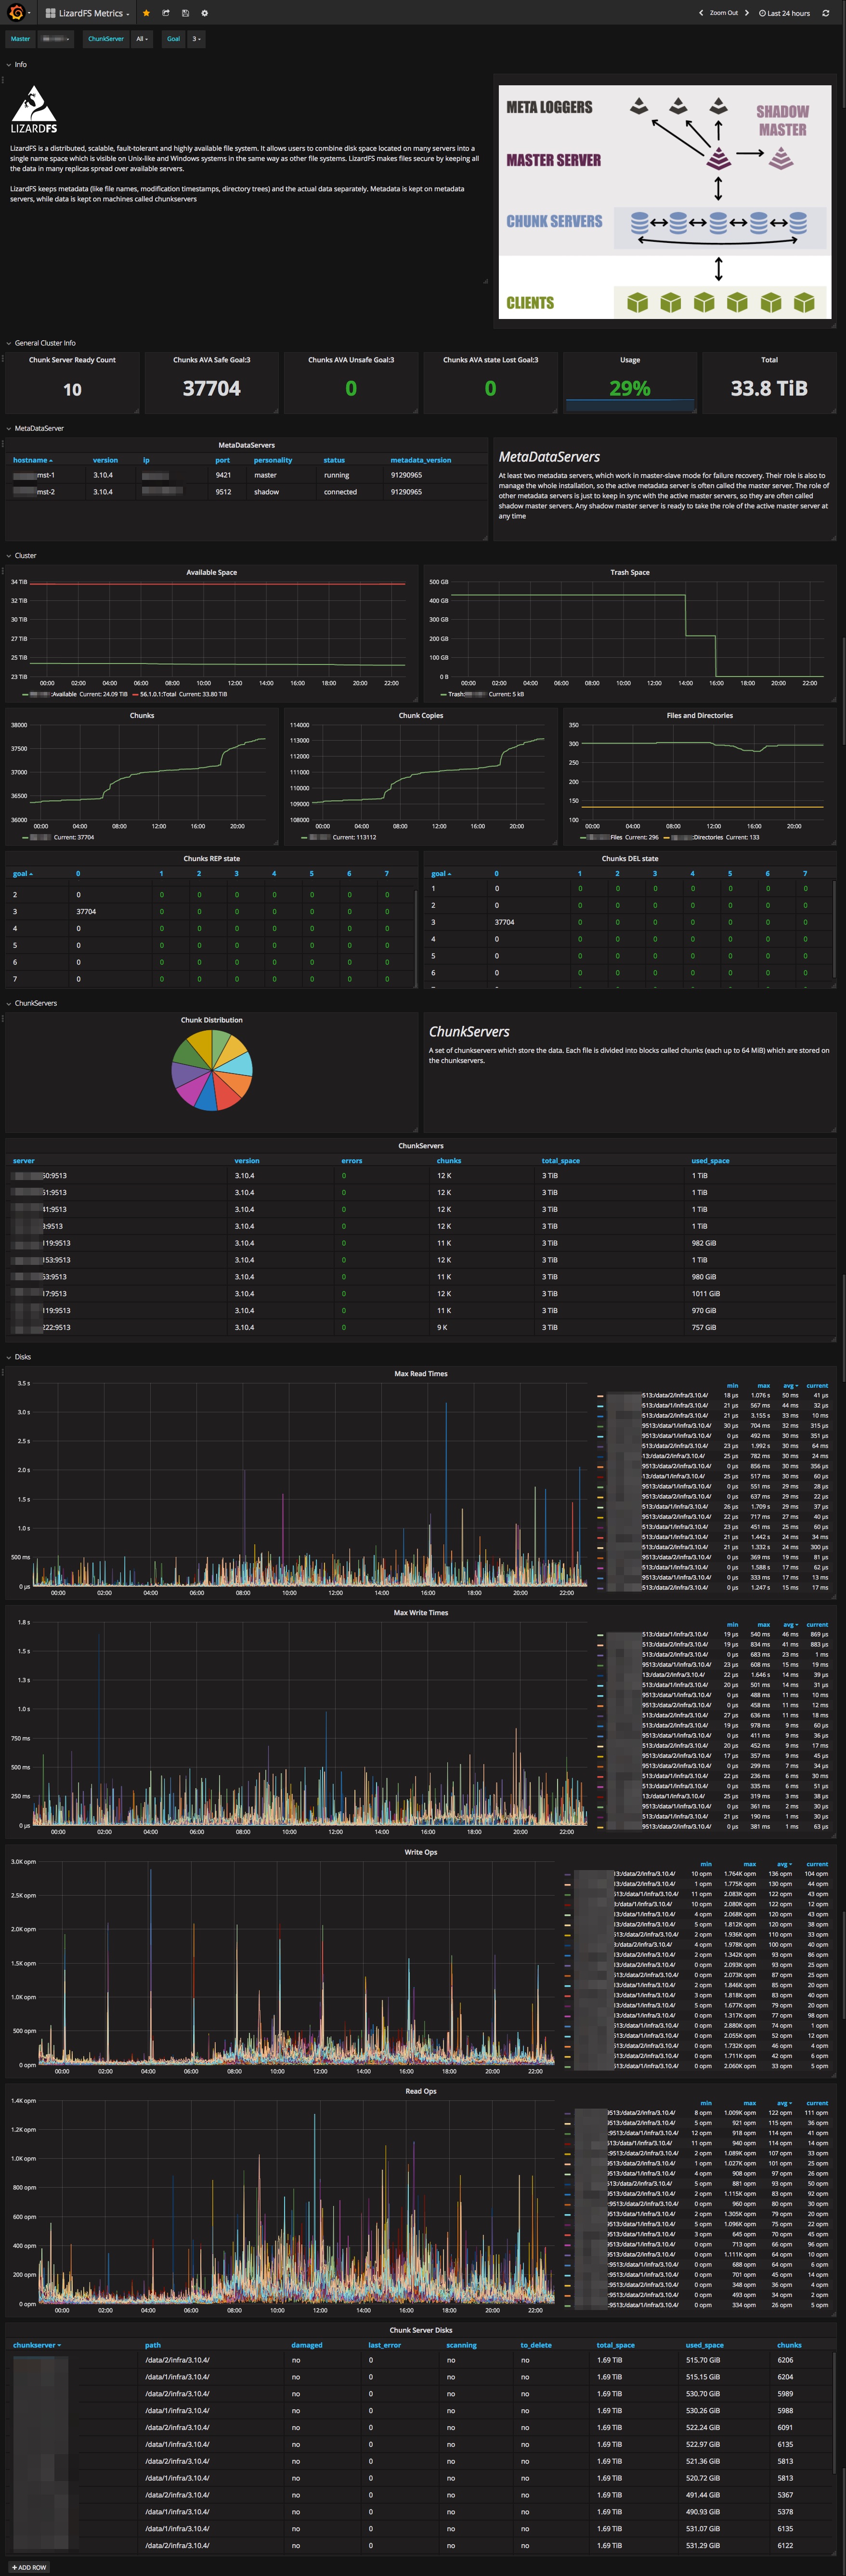Click the ADD ROW button
The width and height of the screenshot is (846, 2576).
(x=29, y=2567)
